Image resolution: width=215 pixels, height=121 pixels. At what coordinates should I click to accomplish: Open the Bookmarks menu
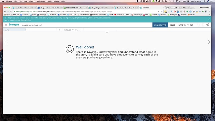tap(40, 1)
